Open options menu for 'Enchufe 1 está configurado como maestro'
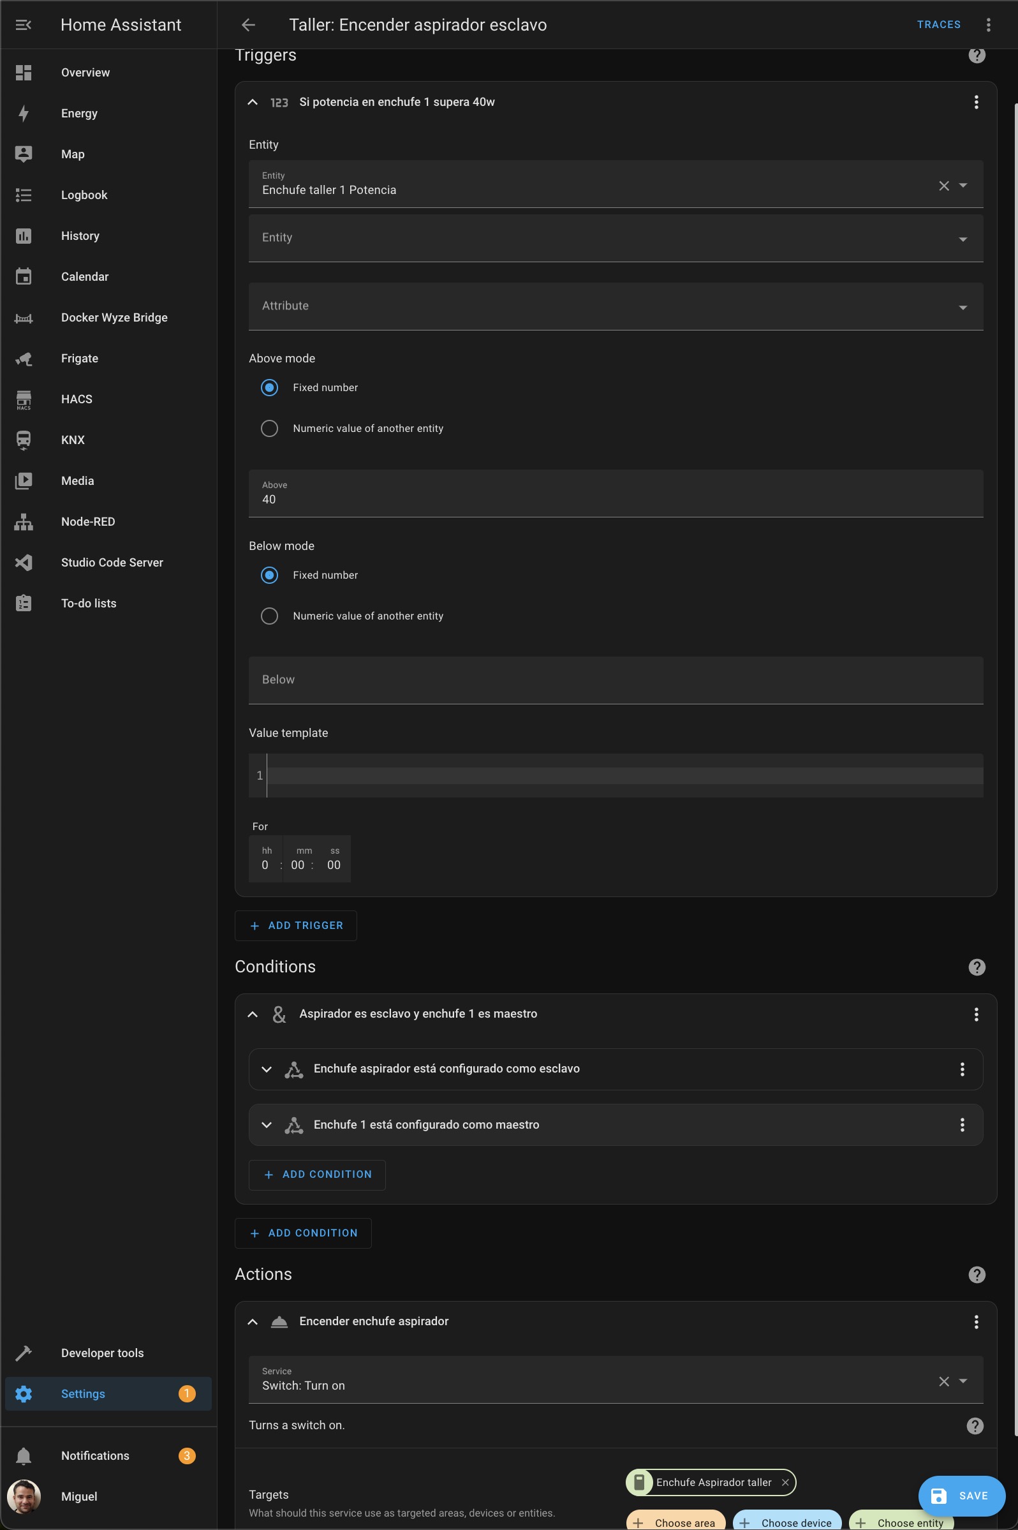The height and width of the screenshot is (1530, 1018). pyautogui.click(x=961, y=1125)
